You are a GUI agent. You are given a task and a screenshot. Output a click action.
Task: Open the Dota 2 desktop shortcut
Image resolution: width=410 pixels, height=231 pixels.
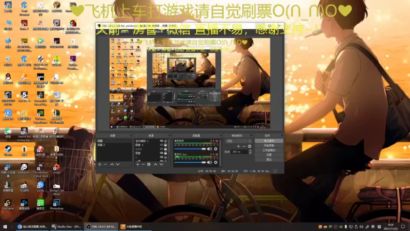point(24,25)
